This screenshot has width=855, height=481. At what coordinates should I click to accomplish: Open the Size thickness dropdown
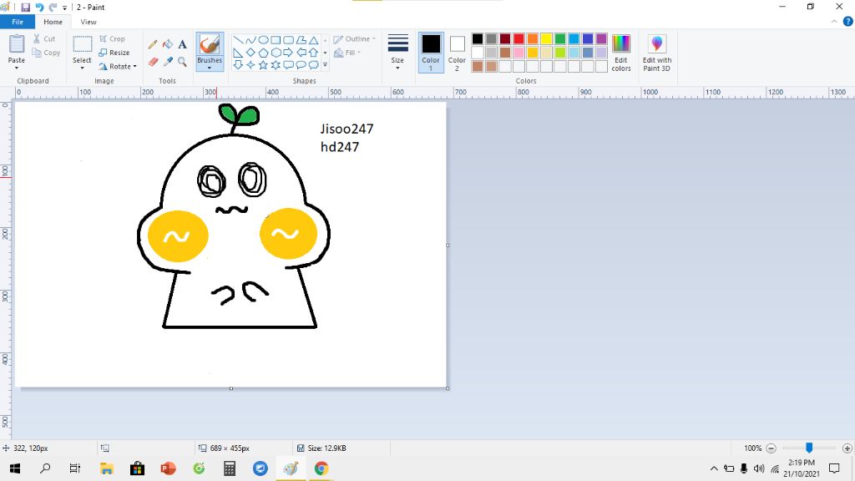click(x=397, y=52)
